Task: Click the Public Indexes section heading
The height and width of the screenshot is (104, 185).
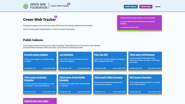Action: pos(33,40)
